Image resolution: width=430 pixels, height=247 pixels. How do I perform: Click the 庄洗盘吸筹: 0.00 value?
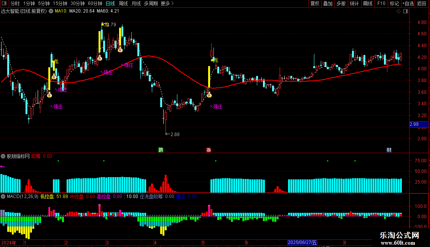pos(157,196)
